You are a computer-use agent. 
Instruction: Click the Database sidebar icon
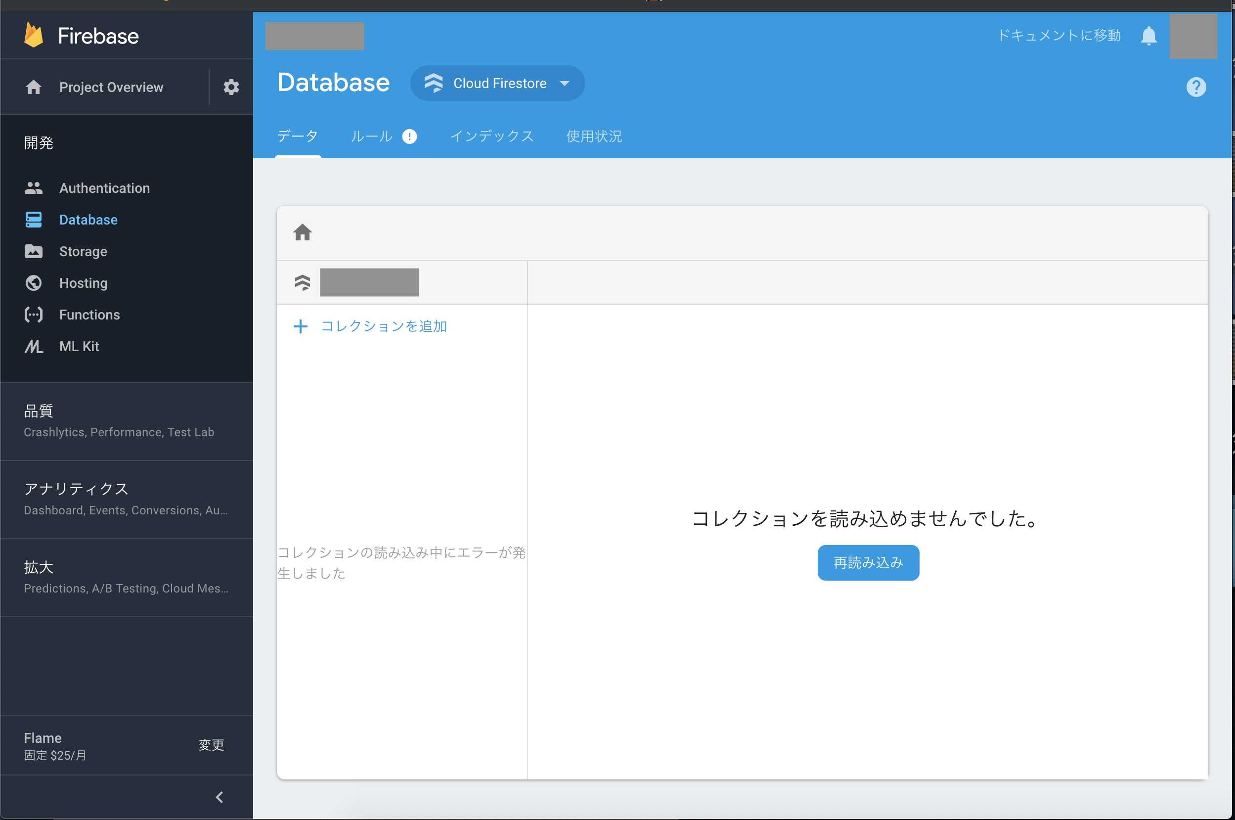34,220
